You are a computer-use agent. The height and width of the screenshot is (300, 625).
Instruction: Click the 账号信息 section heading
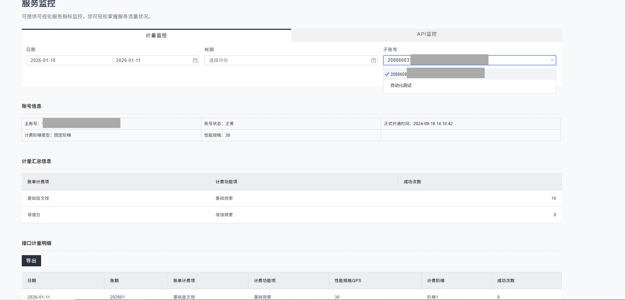(32, 106)
